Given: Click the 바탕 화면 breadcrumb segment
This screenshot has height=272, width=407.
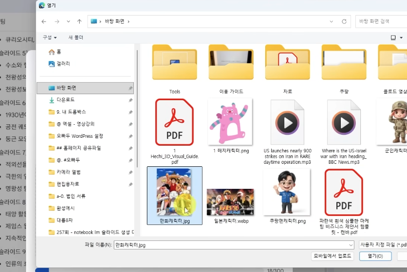Looking at the screenshot, I should [x=115, y=21].
